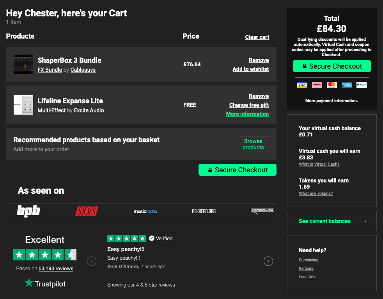Open More payment information
This screenshot has width=383, height=299.
(332, 101)
